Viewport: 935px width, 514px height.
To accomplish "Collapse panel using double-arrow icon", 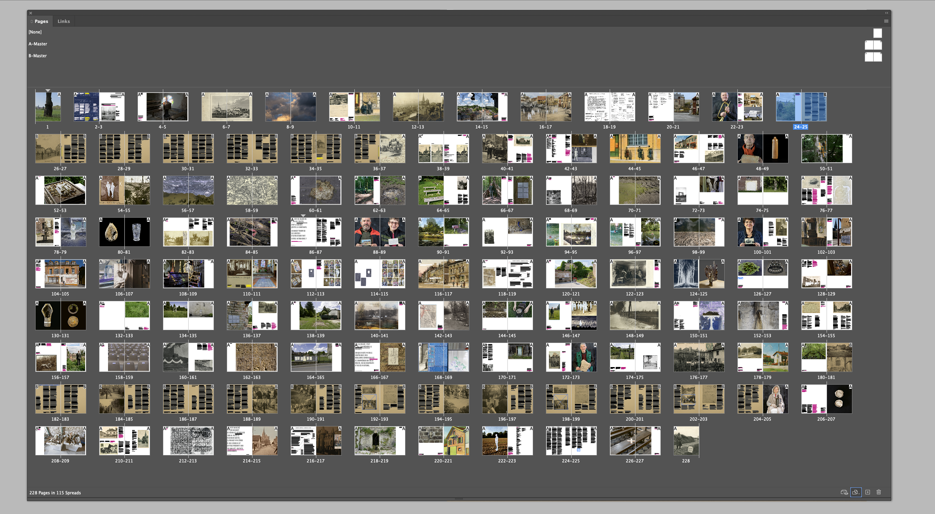I will tap(886, 13).
